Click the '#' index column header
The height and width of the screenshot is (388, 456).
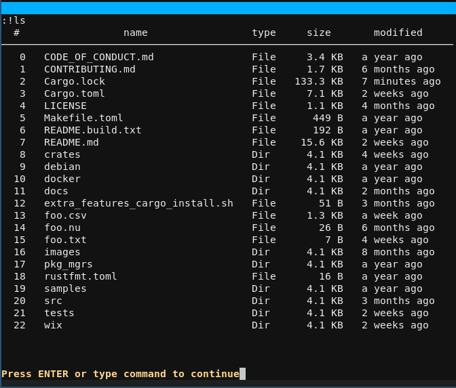pos(16,33)
